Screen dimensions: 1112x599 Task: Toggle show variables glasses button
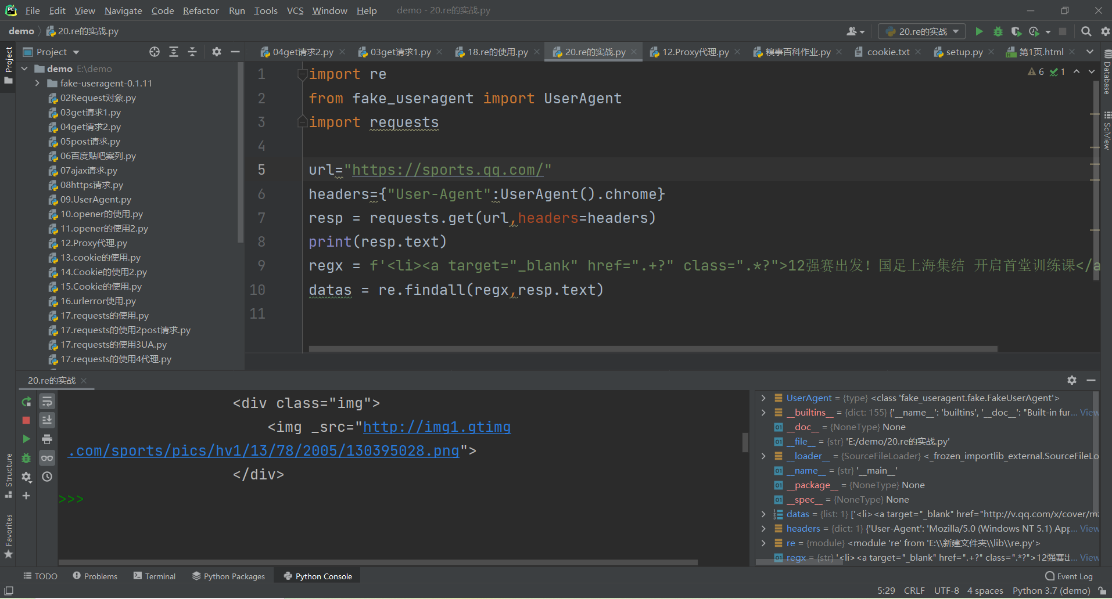point(47,458)
